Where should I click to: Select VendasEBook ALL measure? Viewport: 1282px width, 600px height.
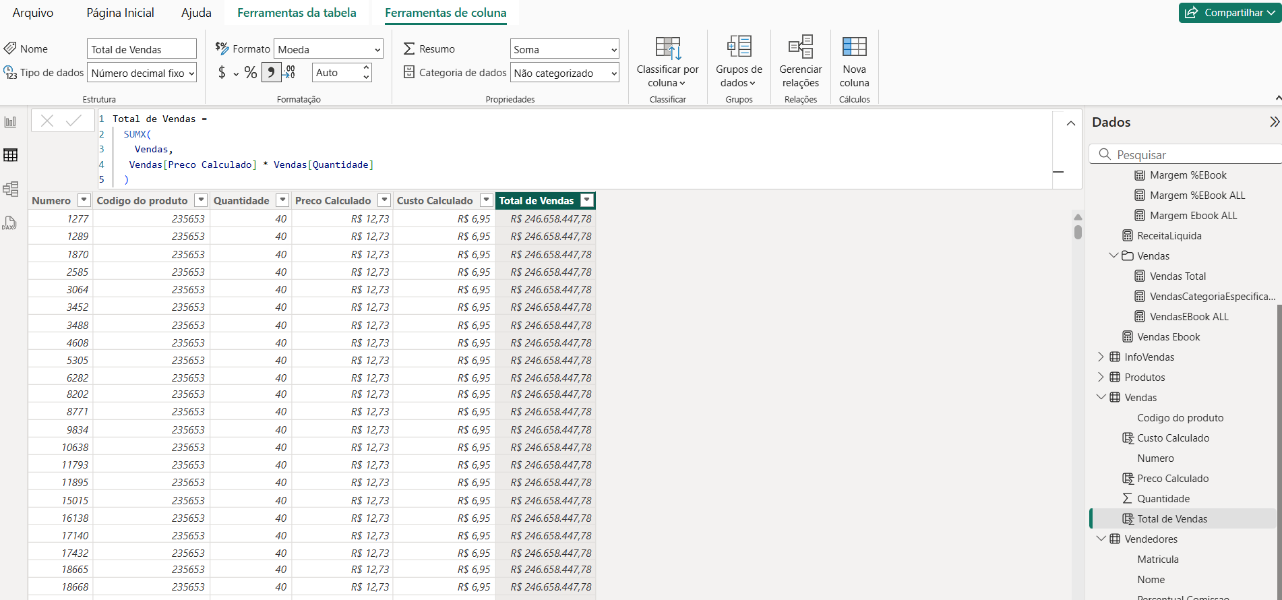1189,317
